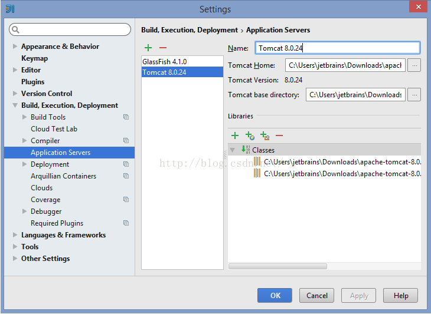The width and height of the screenshot is (431, 314).
Task: Select Cloud Test Lab
Action: [54, 129]
